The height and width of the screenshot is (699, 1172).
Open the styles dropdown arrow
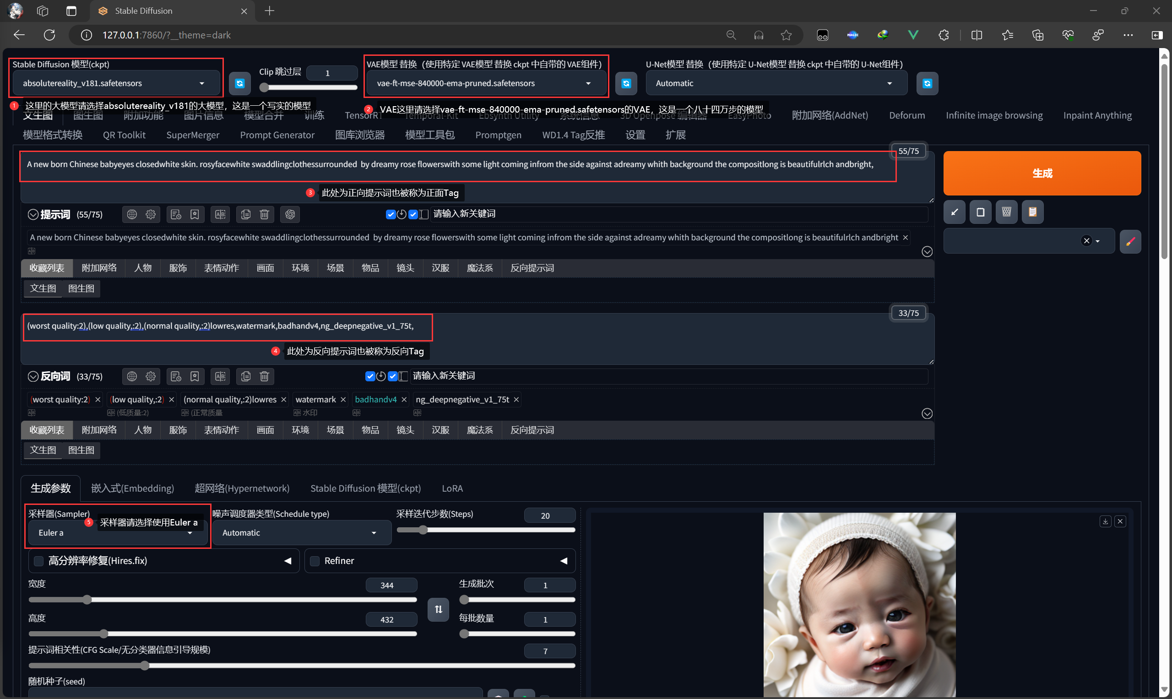(1098, 241)
